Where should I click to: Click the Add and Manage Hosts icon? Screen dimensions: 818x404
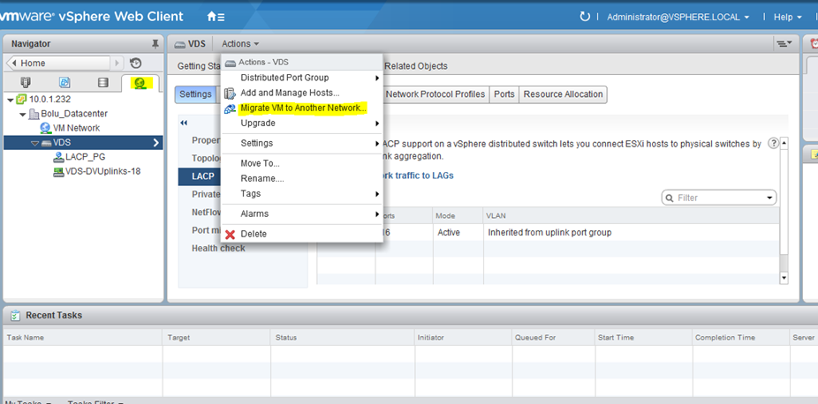click(x=230, y=94)
